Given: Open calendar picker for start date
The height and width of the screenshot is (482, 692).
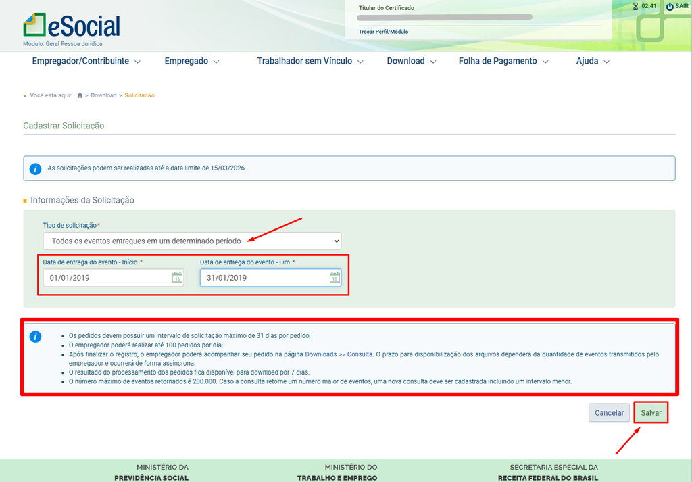Looking at the screenshot, I should (177, 277).
